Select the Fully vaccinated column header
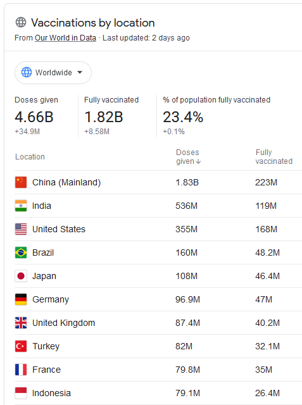 tap(274, 157)
